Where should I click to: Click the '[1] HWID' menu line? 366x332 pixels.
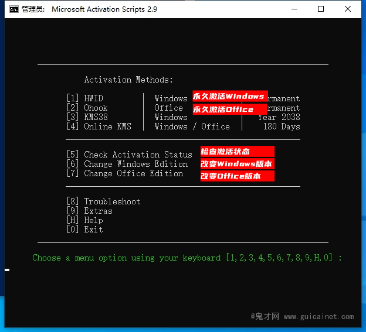[84, 98]
